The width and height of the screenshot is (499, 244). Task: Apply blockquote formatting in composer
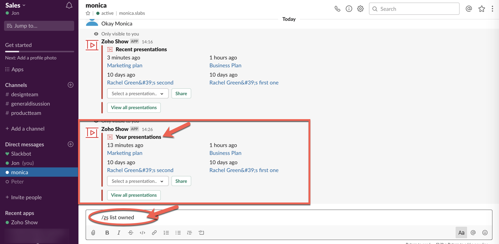[x=189, y=233]
